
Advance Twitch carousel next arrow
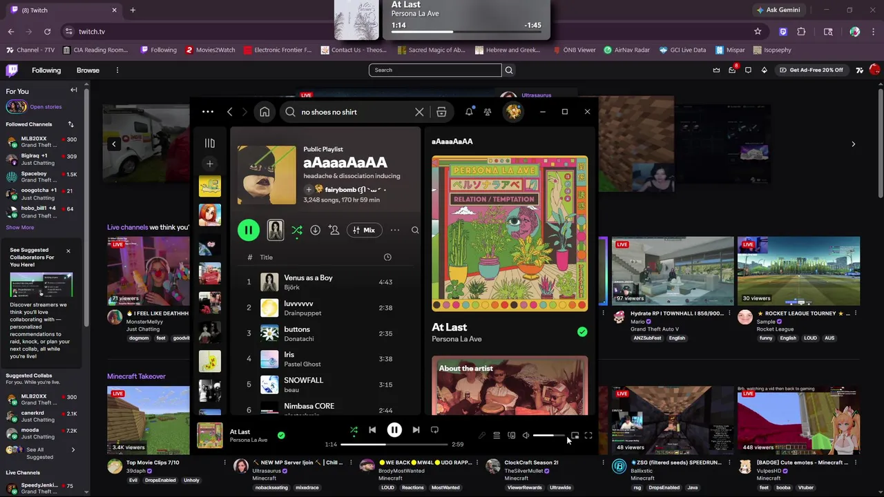click(x=853, y=144)
